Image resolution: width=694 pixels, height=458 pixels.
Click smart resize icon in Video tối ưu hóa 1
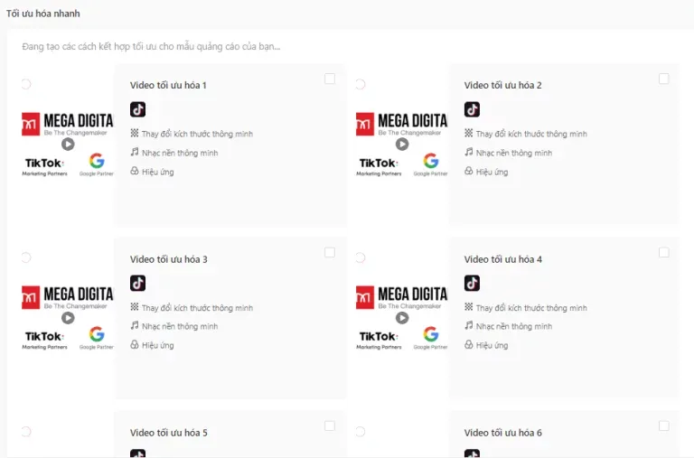coord(135,134)
